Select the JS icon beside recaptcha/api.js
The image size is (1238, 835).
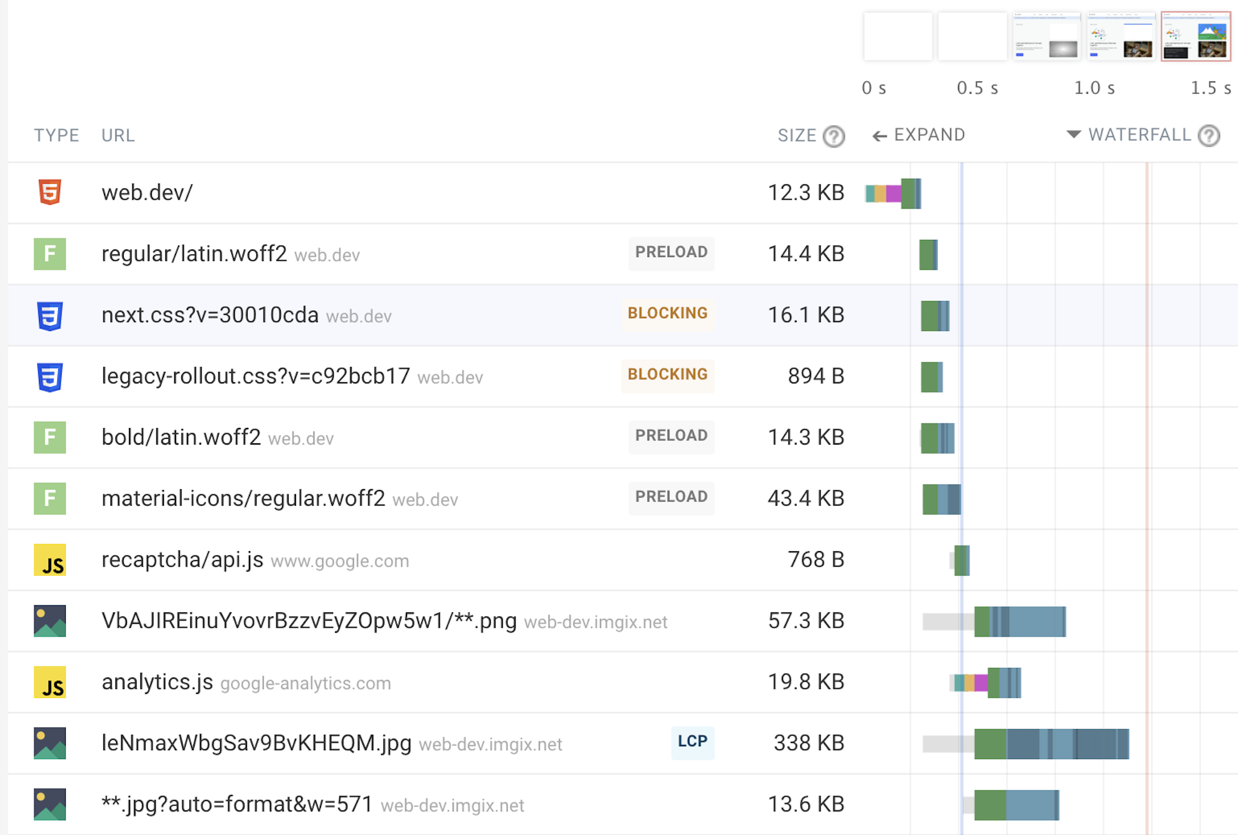tap(50, 560)
